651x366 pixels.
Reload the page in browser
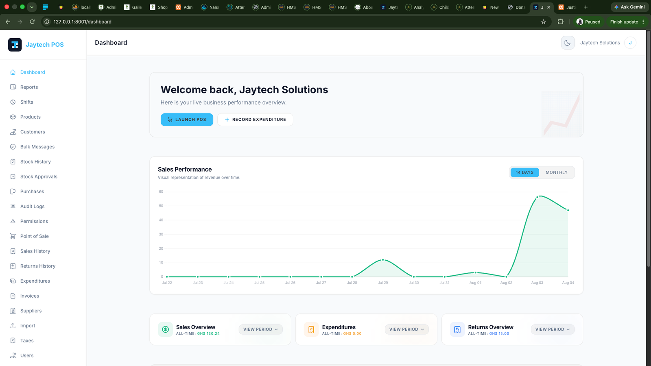click(32, 22)
